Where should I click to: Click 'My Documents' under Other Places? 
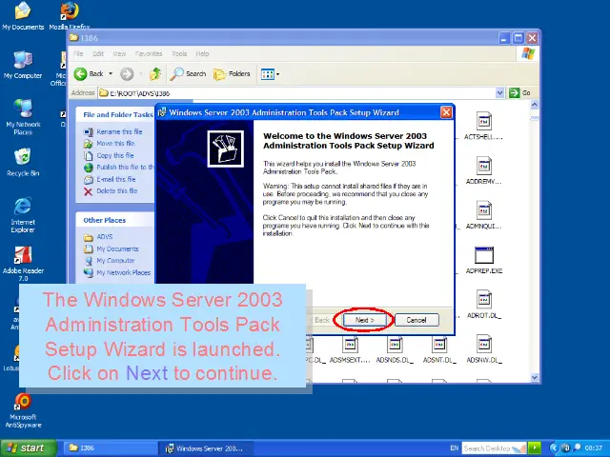116,248
